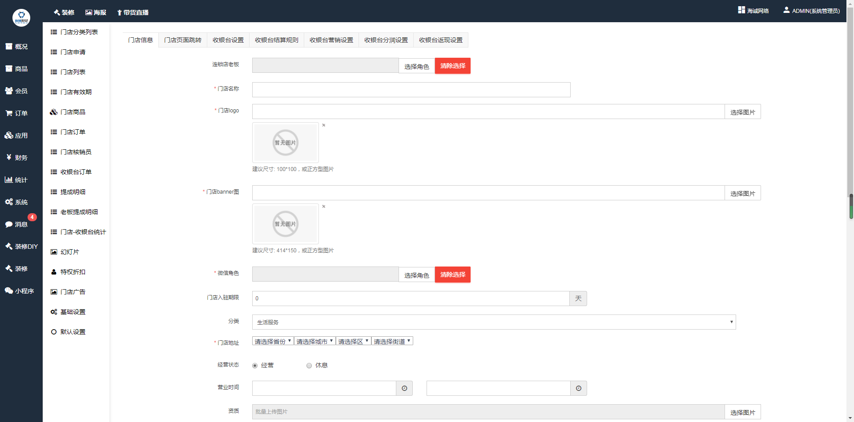Click 选择图片 for 资质
Viewport: 854px width, 422px height.
[x=743, y=412]
